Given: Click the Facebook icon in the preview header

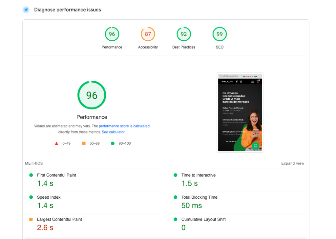Looking at the screenshot, I should tap(237, 82).
